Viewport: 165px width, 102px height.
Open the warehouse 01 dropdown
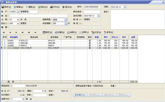18,20
